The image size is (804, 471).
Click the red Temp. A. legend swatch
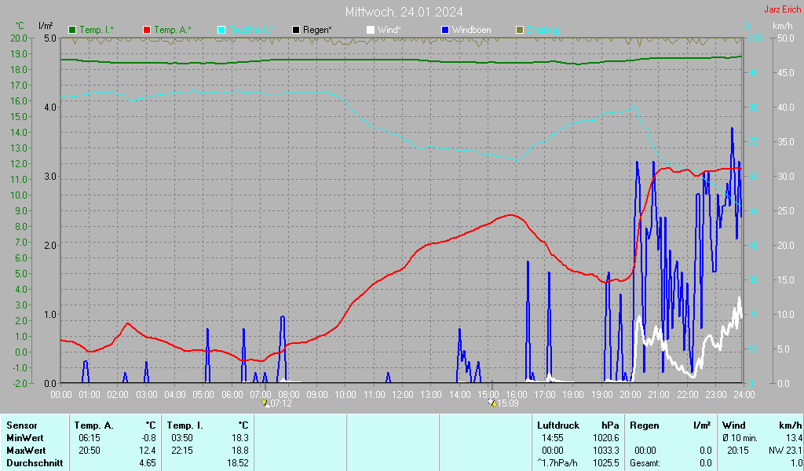[x=147, y=31]
